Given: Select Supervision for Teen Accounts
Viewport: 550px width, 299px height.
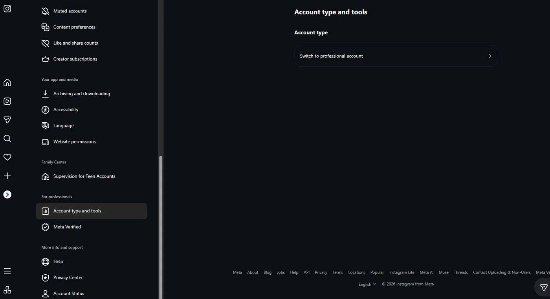Looking at the screenshot, I should (92, 176).
